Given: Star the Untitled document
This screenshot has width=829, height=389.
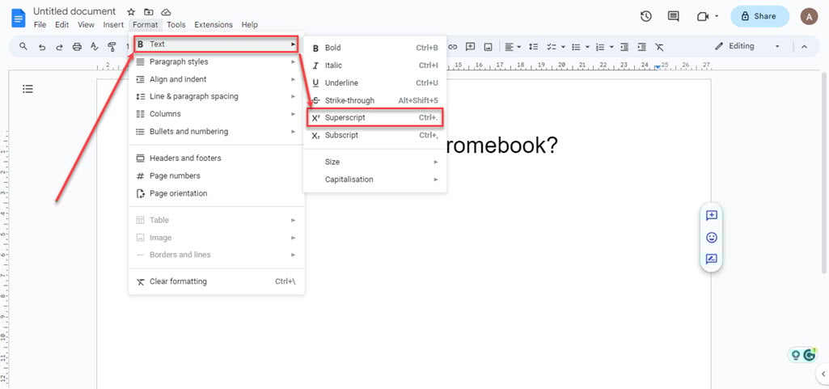Looking at the screenshot, I should click(131, 11).
